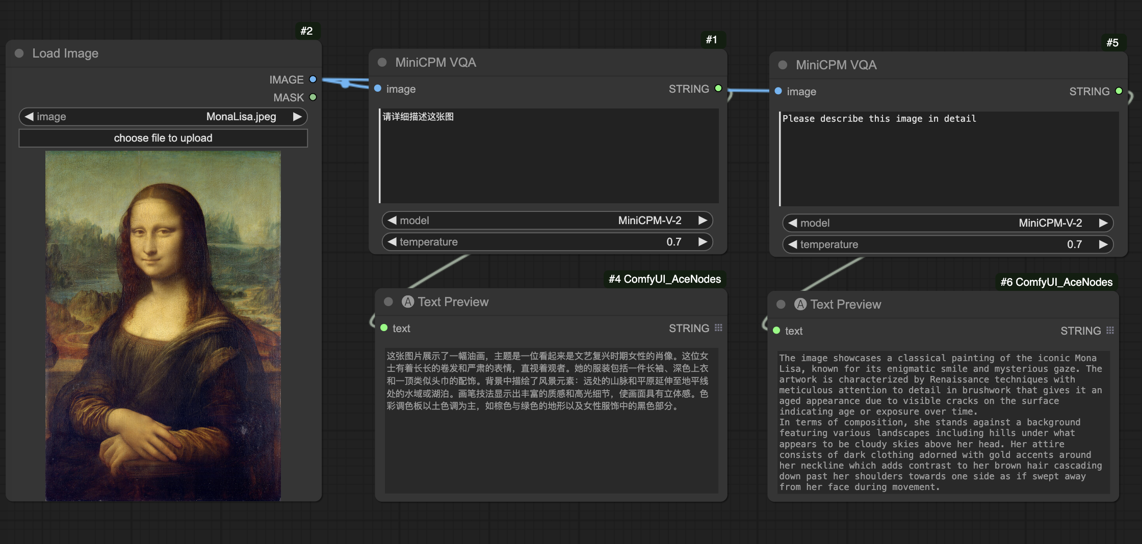Image resolution: width=1142 pixels, height=544 pixels.
Task: Switch to next model in node #5
Action: (x=1103, y=223)
